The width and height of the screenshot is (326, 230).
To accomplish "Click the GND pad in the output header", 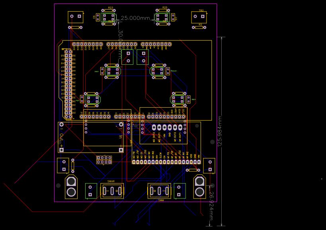I will (170, 127).
